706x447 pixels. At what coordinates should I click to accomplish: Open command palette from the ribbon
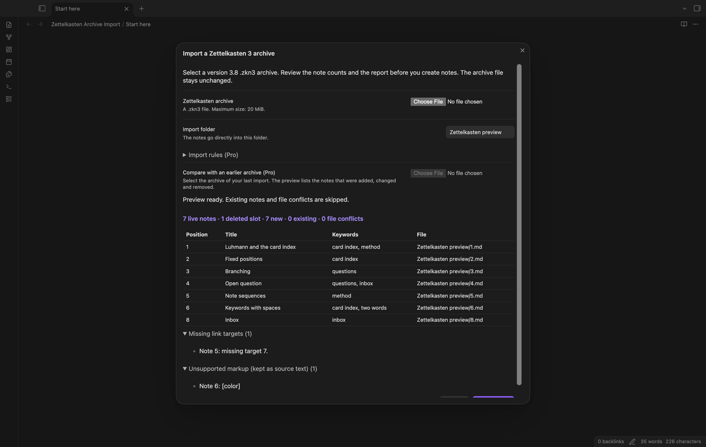point(9,86)
